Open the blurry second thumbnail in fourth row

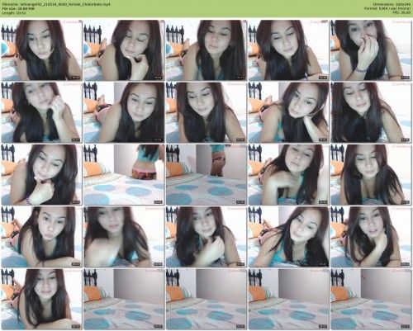[124, 237]
